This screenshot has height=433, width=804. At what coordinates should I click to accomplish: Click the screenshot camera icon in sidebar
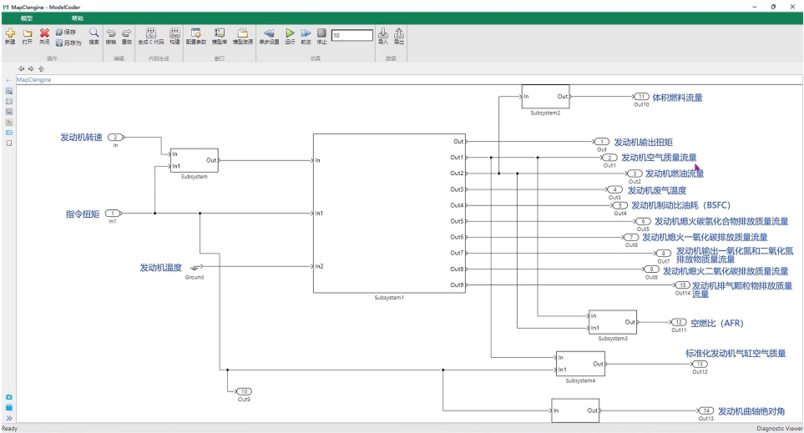[9, 397]
